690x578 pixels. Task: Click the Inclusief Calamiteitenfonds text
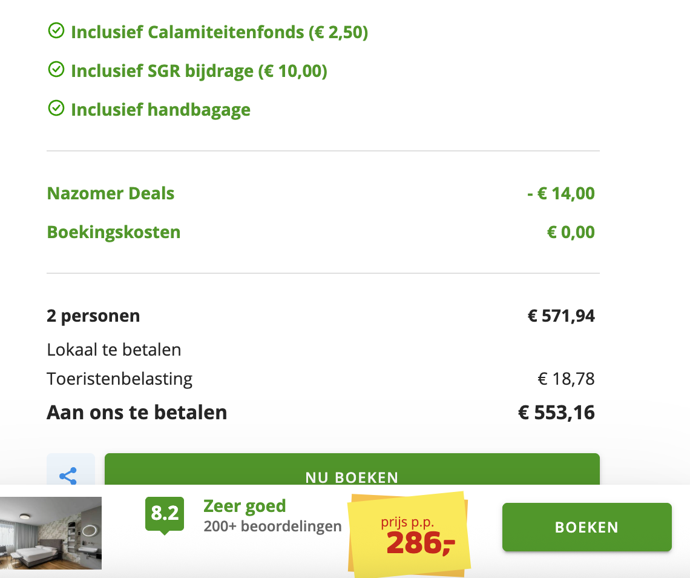click(219, 32)
